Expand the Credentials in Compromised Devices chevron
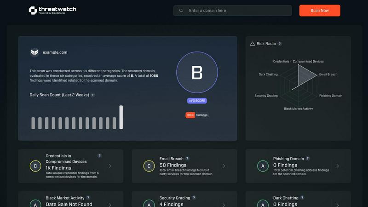This screenshot has width=368, height=207. point(110,166)
